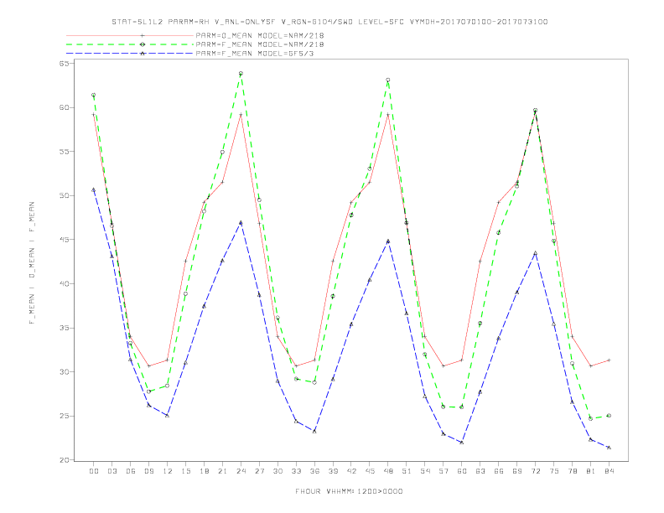Click forecast hour 06 on the x-axis
The image size is (664, 513).
[x=131, y=471]
